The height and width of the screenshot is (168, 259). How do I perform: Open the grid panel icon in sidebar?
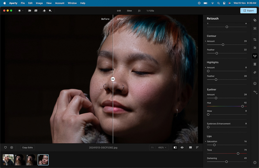(255, 64)
